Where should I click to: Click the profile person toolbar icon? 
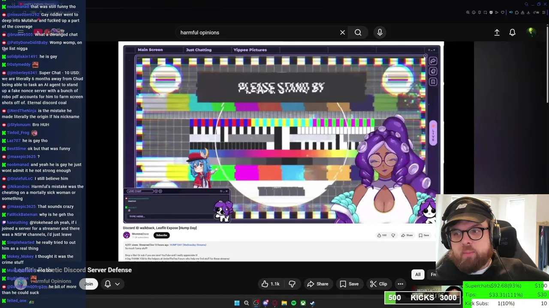click(522, 12)
